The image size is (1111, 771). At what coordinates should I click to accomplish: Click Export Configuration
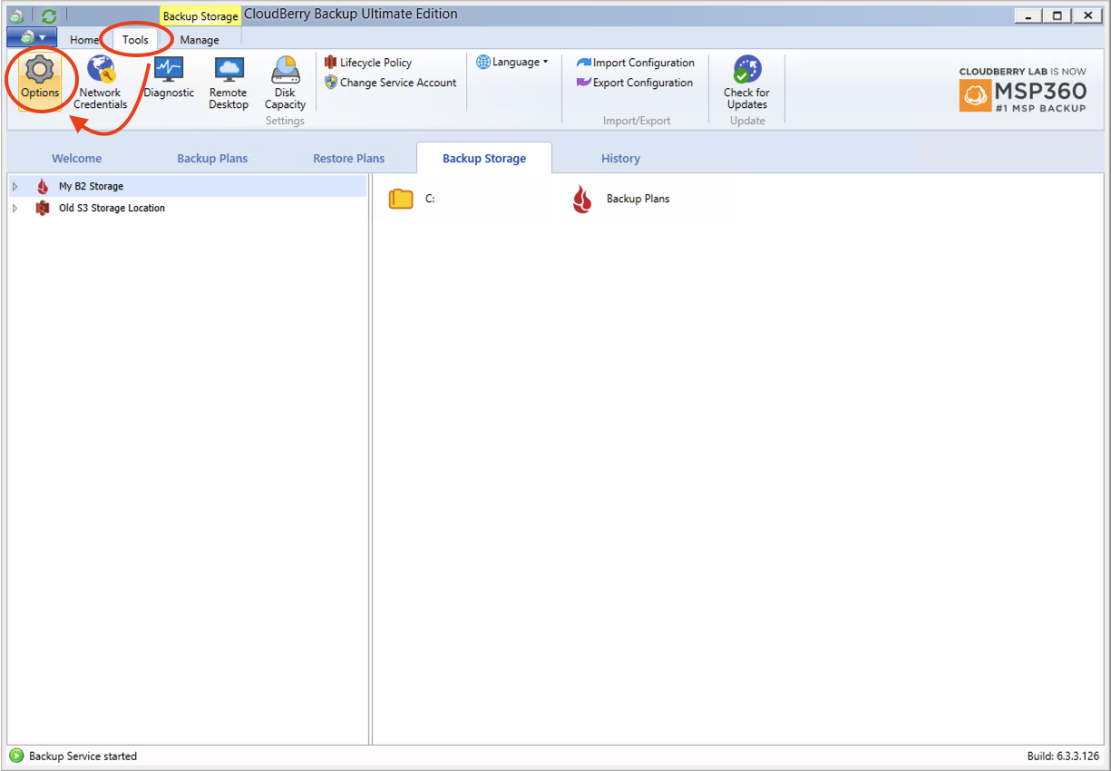(635, 83)
